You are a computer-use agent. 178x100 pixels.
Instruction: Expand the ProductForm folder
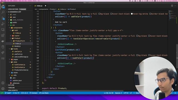point(20,41)
